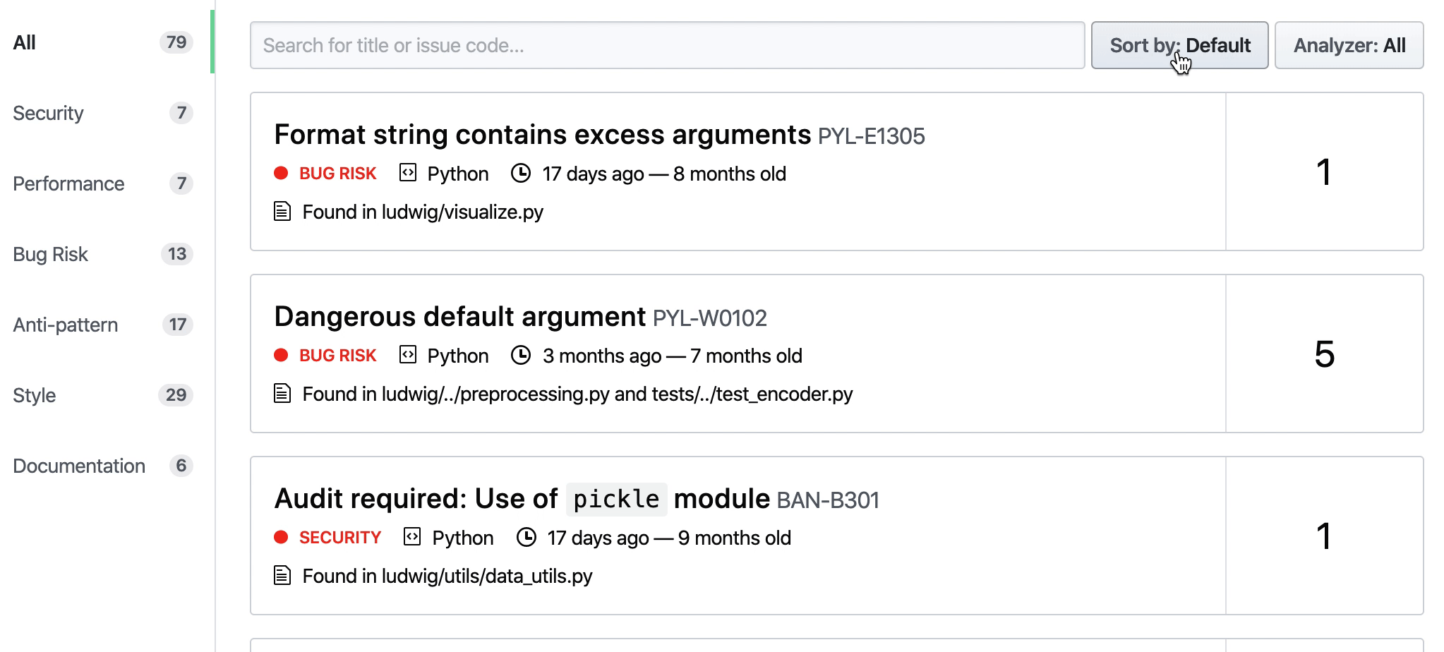
Task: Open the Analyzer filter dropdown
Action: tap(1349, 45)
